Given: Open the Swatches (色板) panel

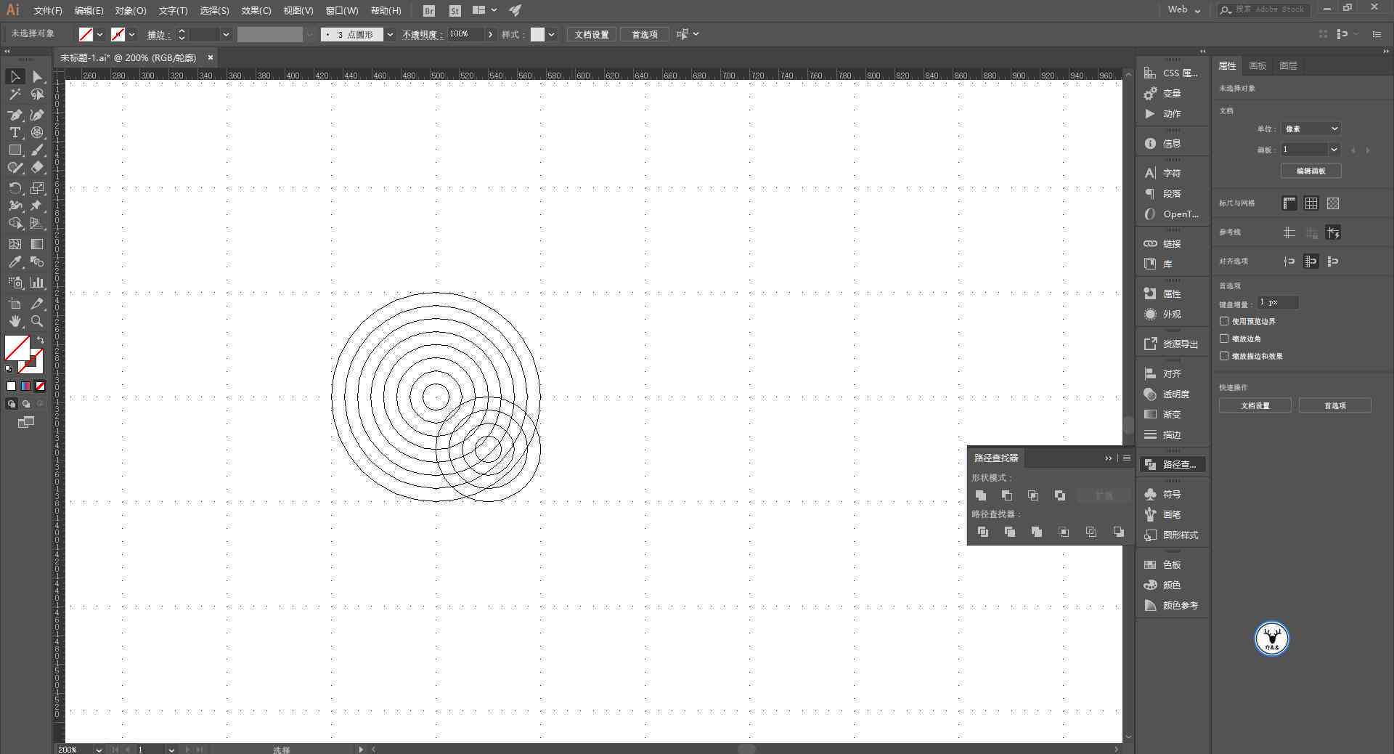Looking at the screenshot, I should [x=1172, y=564].
